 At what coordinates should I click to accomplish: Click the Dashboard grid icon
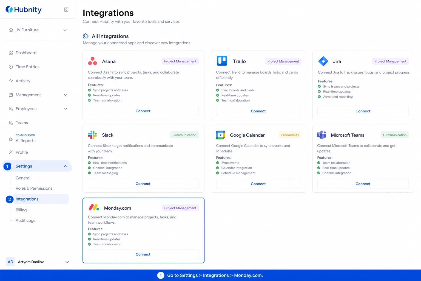(11, 53)
